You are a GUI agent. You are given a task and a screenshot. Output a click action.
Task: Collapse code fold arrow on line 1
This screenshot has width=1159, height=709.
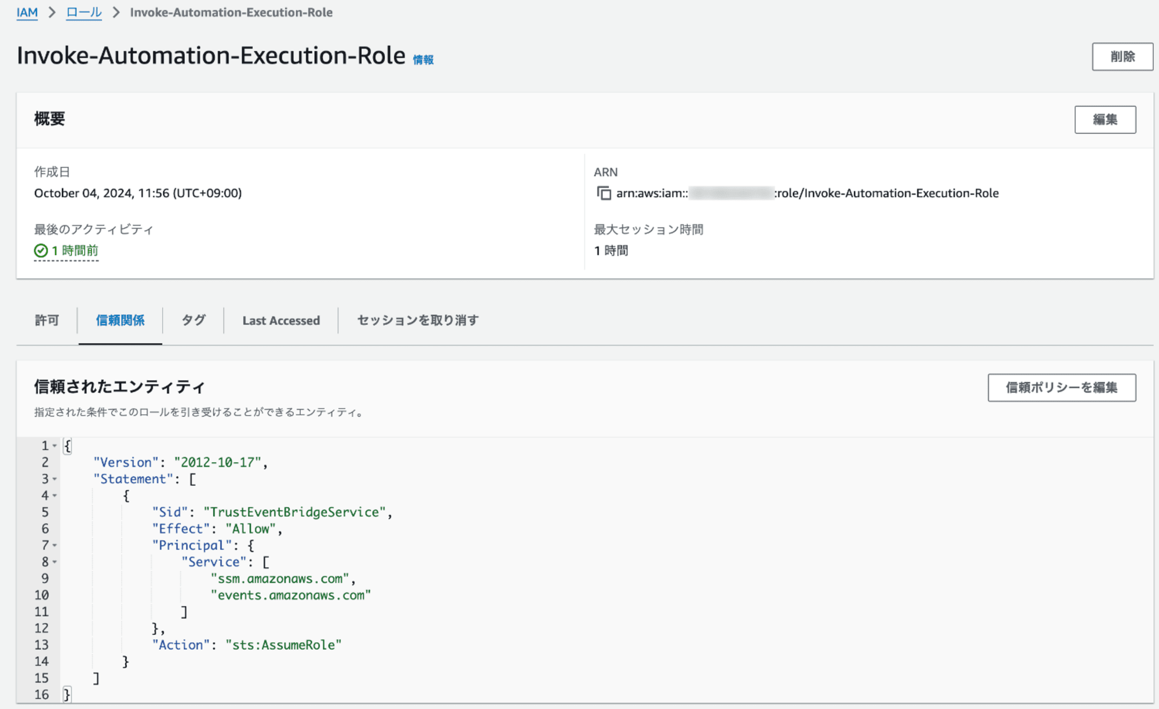(x=55, y=446)
